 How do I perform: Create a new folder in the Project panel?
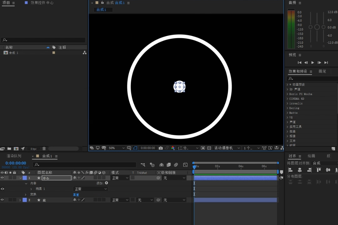pos(9,148)
